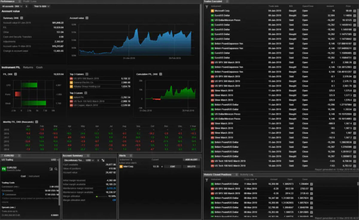Screen dimensions: 359x220
Task: Switch to the Profit / Loss tab
Action: click(29, 1)
